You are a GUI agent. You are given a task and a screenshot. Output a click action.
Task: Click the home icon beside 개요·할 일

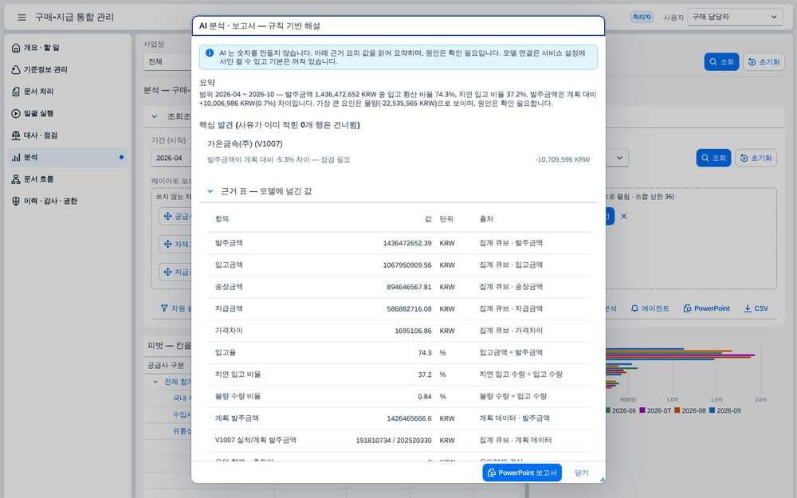16,48
